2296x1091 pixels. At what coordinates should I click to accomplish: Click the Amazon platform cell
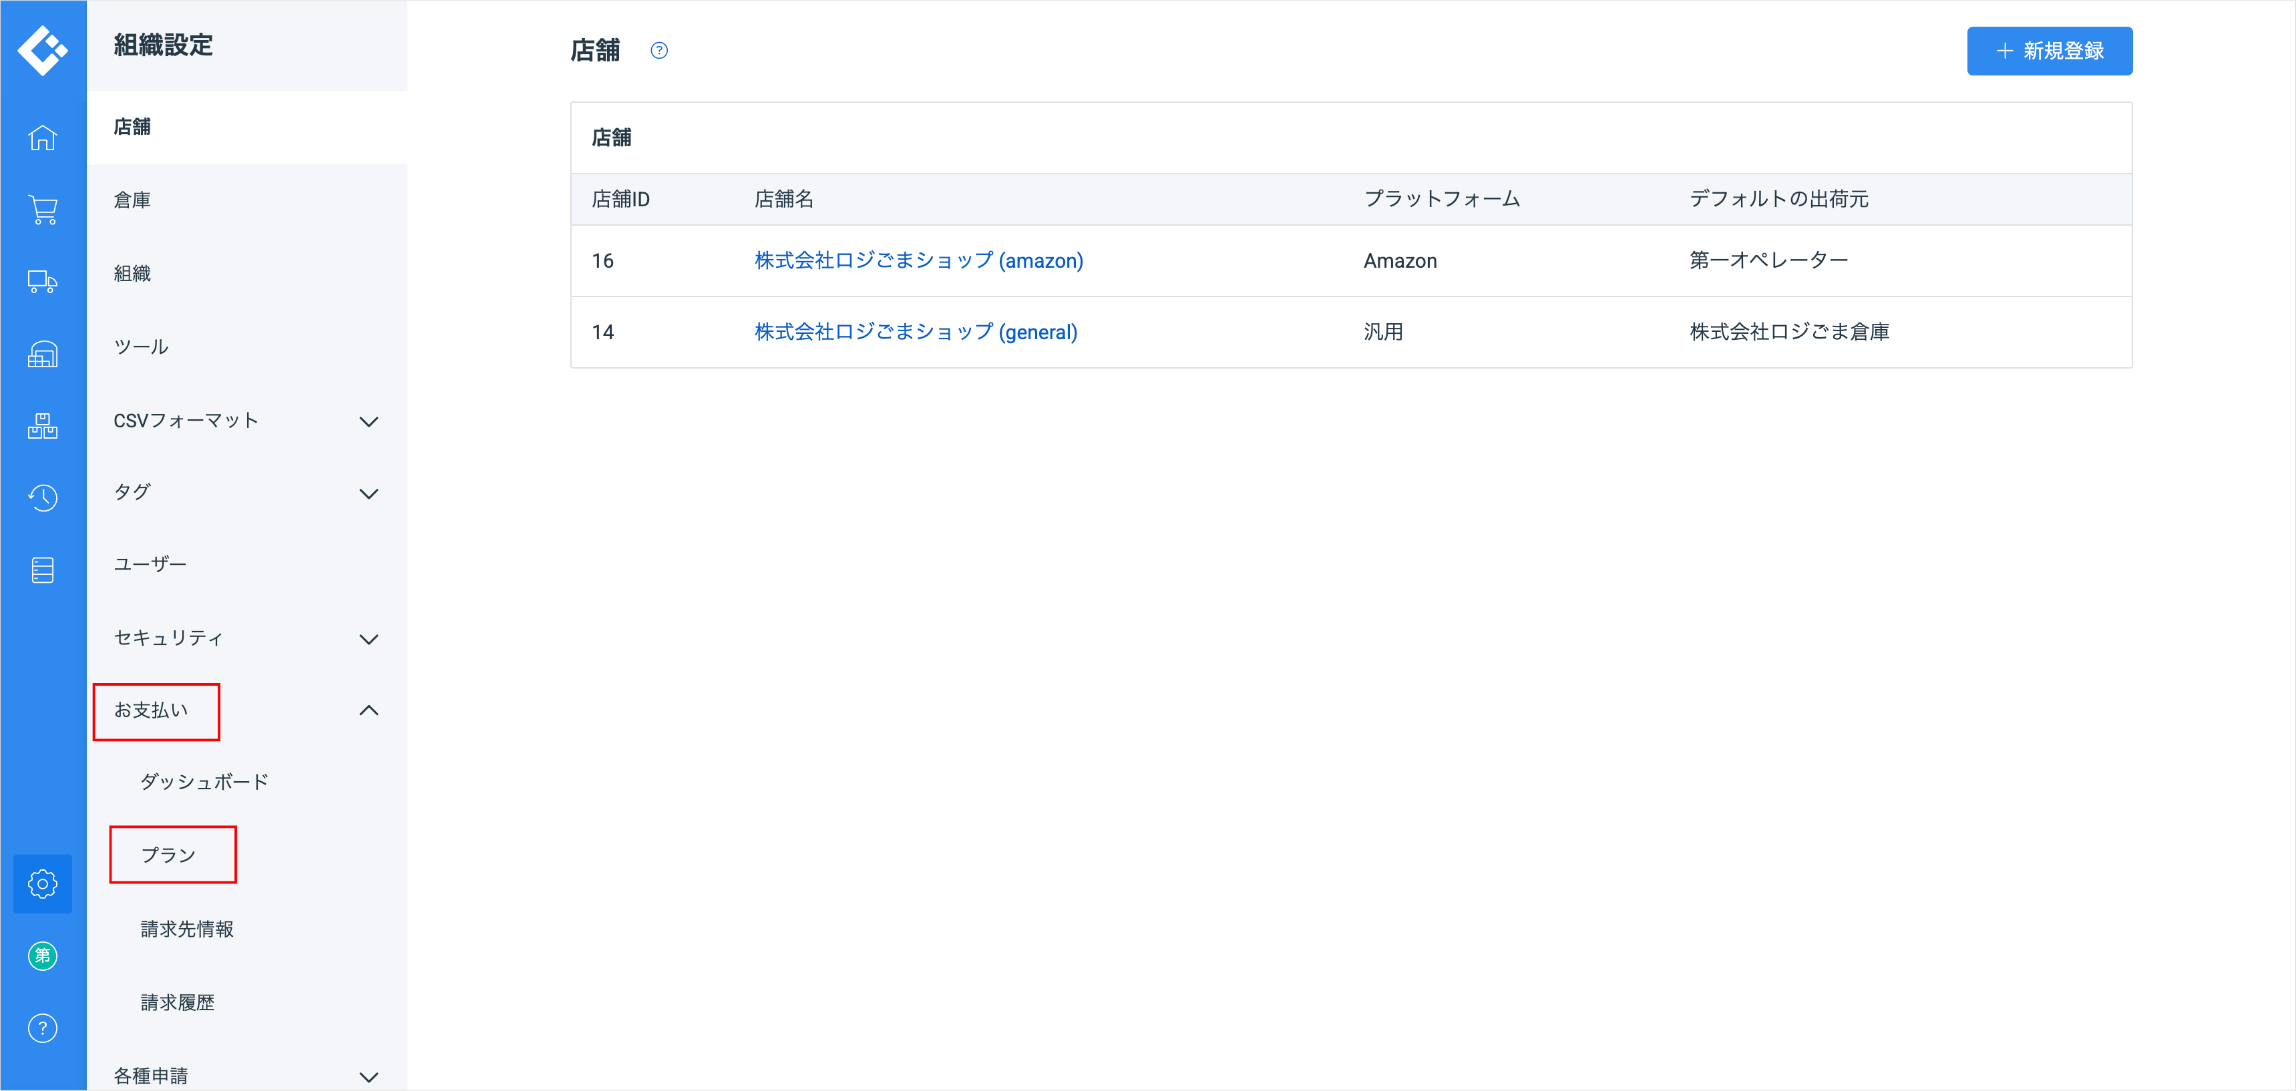tap(1400, 261)
